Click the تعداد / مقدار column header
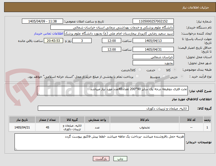Viewport: 216px width, 166px height. click(47, 120)
